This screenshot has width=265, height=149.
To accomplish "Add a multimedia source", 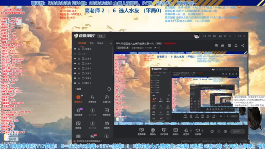I will click(x=176, y=131).
